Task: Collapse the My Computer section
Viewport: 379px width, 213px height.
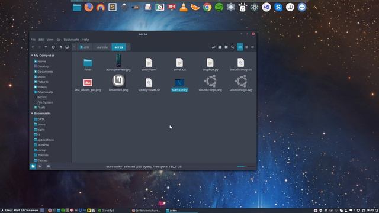Action: click(32, 55)
